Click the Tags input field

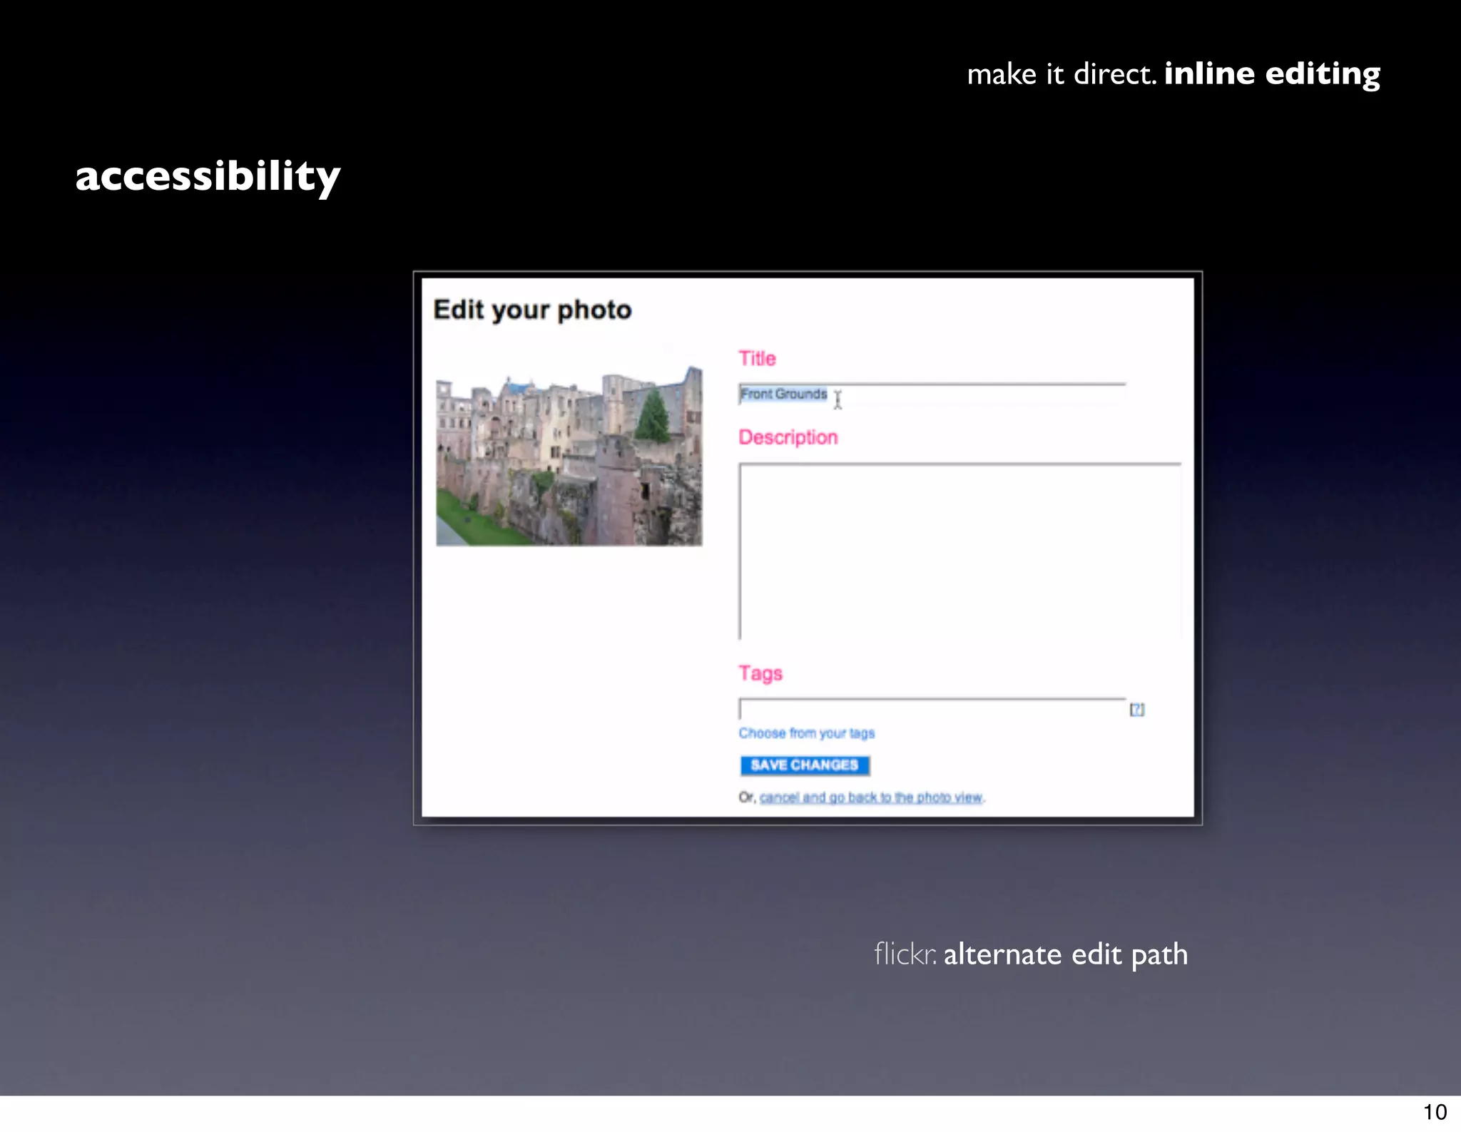tap(932, 708)
